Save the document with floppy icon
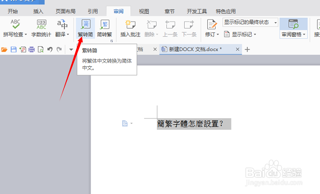The image size is (320, 194). click(x=13, y=50)
